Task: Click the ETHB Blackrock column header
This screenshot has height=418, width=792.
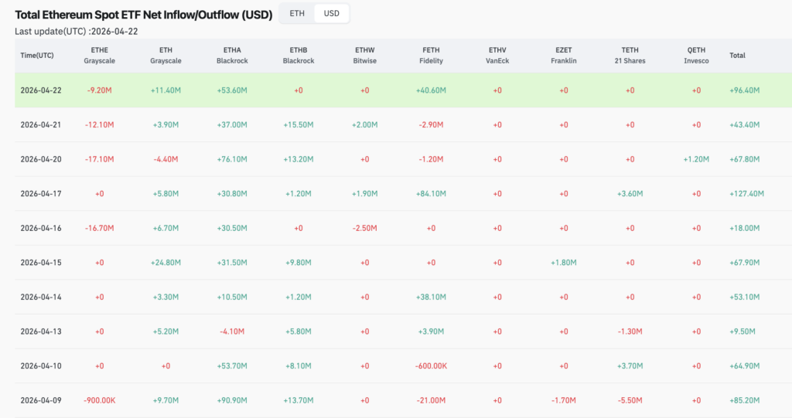Action: pyautogui.click(x=299, y=56)
